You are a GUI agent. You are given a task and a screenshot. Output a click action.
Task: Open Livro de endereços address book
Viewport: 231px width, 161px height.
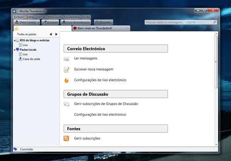click(76, 22)
